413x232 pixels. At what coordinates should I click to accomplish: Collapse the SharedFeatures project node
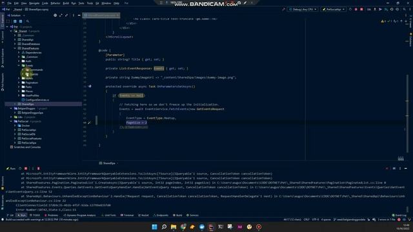tap(15, 48)
